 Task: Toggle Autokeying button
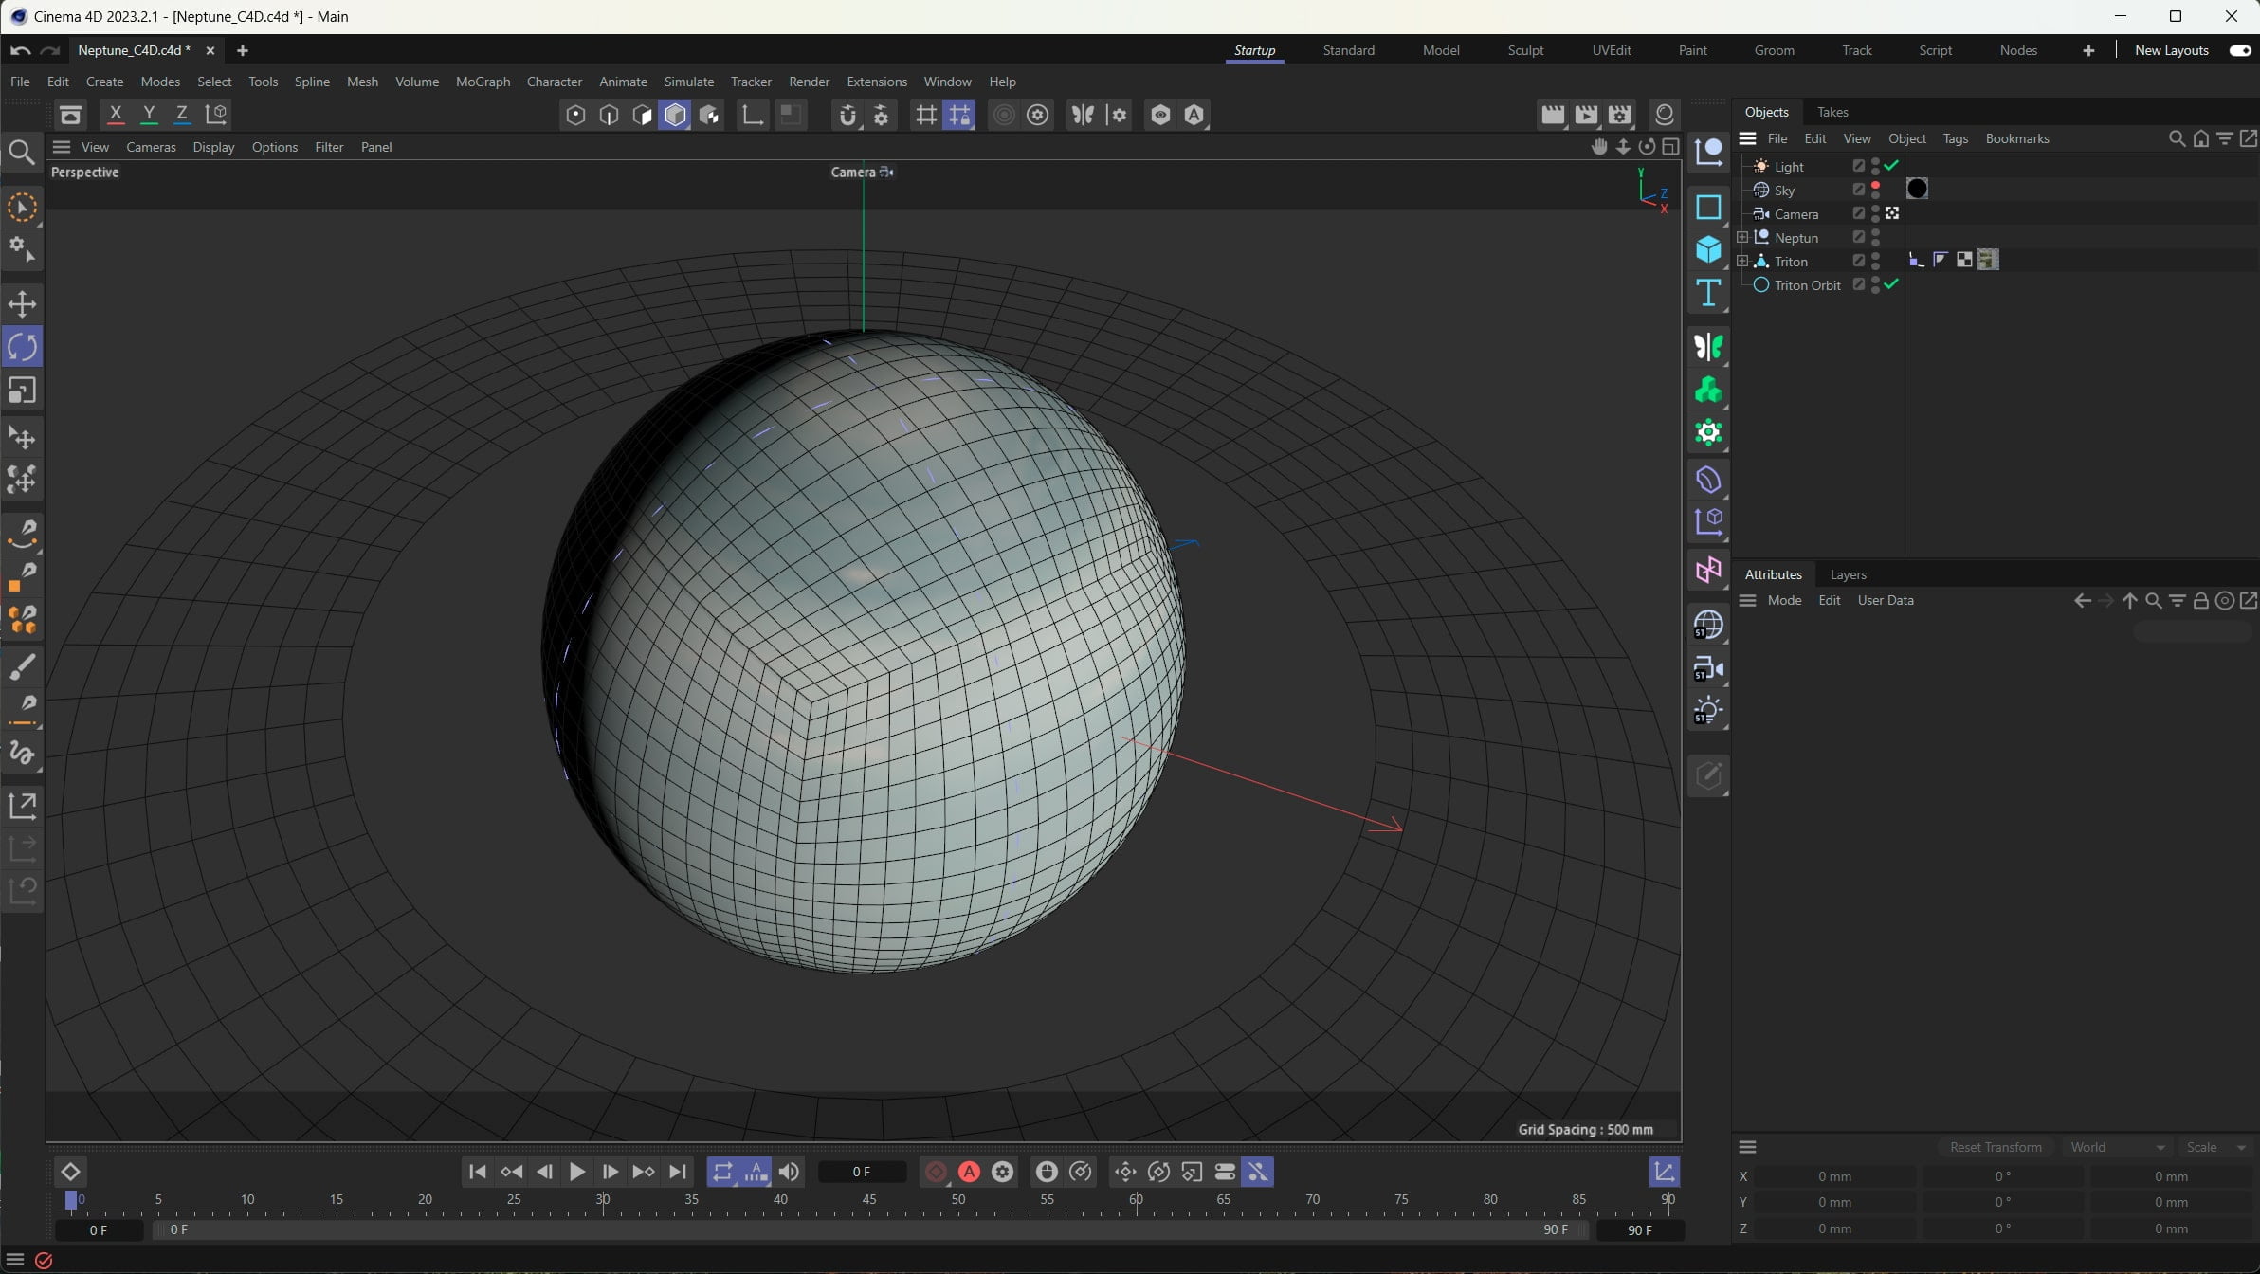pos(969,1172)
